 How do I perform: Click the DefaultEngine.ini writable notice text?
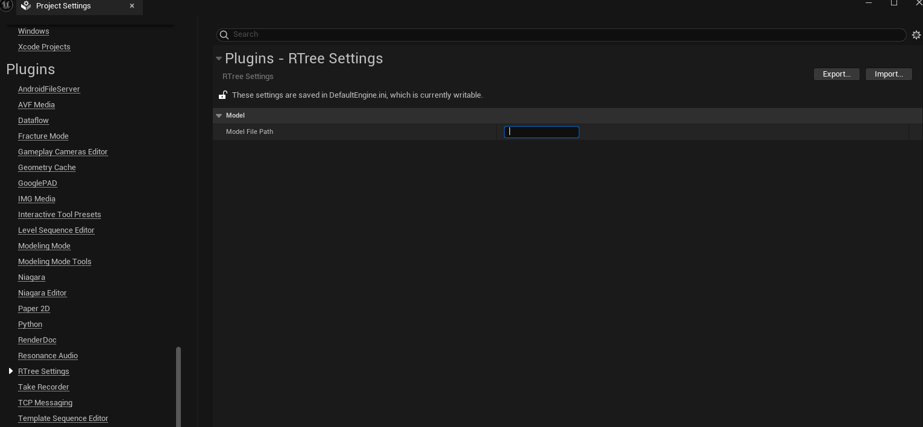[358, 95]
